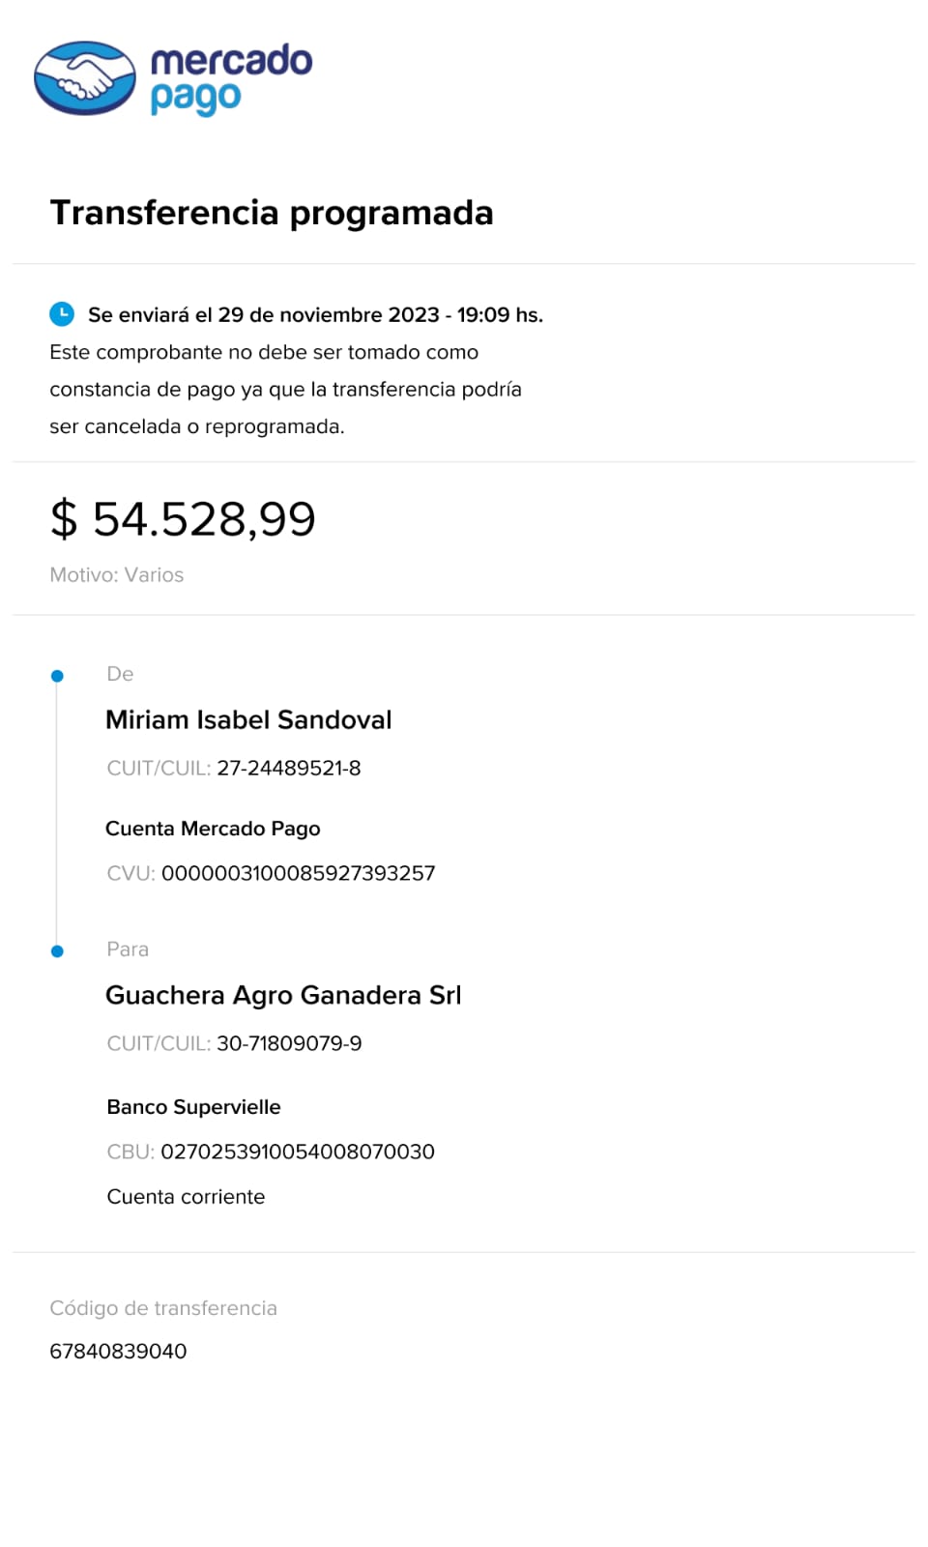The width and height of the screenshot is (928, 1547).
Task: Click the mercado pago wordmark text
Action: (x=231, y=77)
